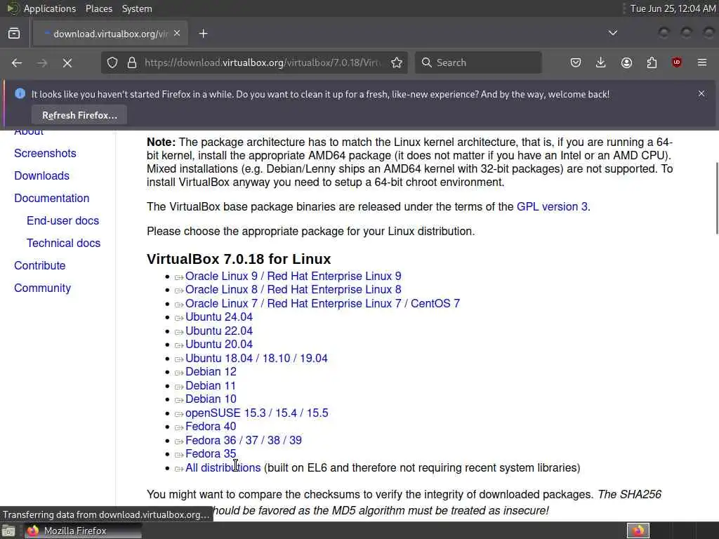719x539 pixels.
Task: Open the Firefox hamburger application menu
Action: [702, 62]
